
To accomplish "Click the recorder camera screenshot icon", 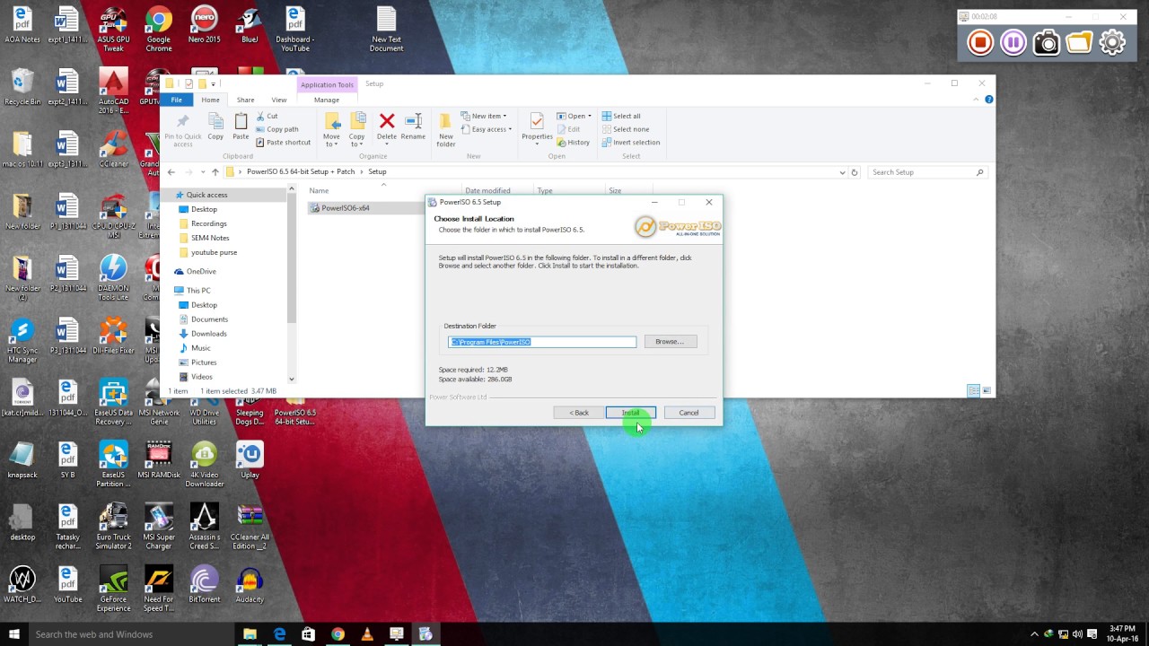I will pos(1046,42).
